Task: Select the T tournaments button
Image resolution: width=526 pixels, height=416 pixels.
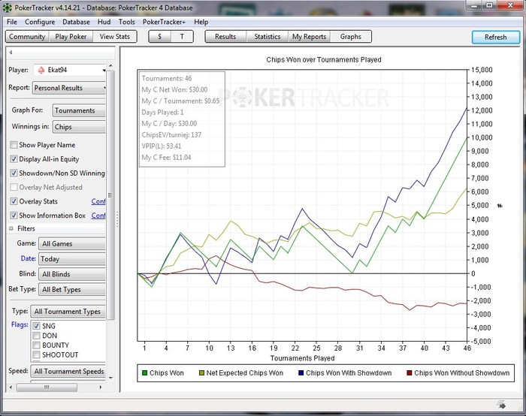Action: [182, 37]
